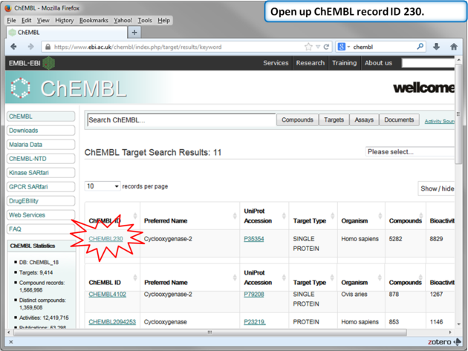The width and height of the screenshot is (468, 351).
Task: Click the P35354 UniProt accession link
Action: click(x=253, y=239)
